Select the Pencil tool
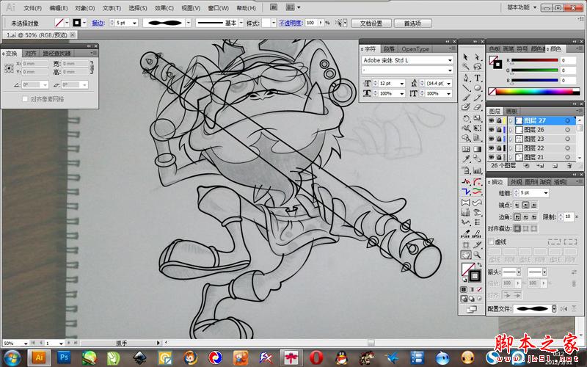The height and width of the screenshot is (367, 587). point(478,98)
